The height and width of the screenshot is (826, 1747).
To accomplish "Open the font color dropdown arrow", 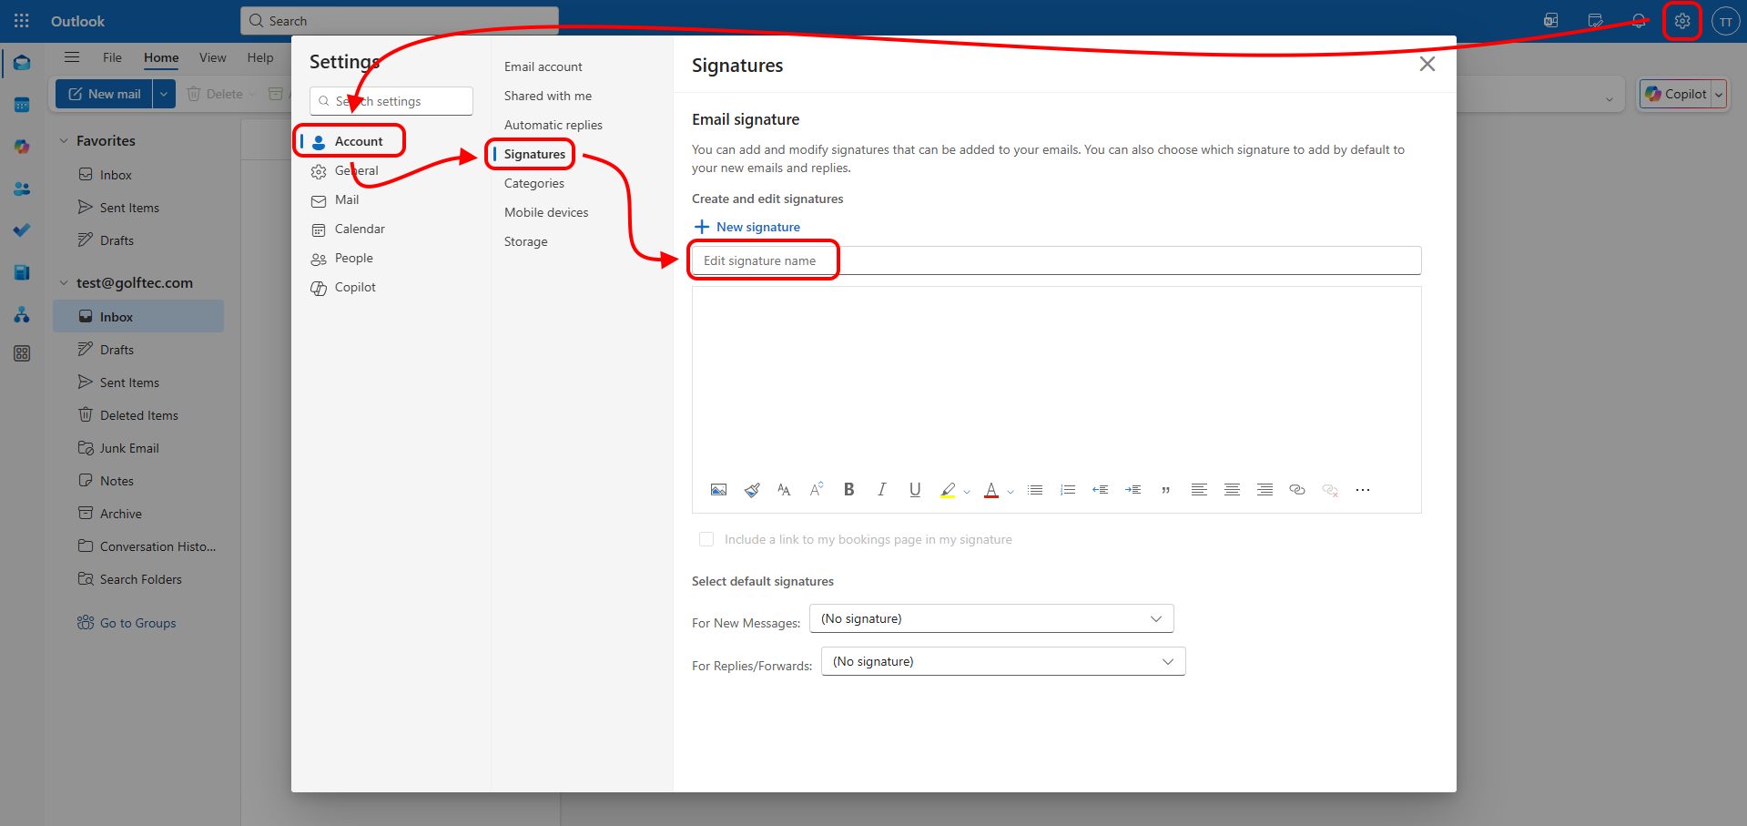I will point(1011,492).
